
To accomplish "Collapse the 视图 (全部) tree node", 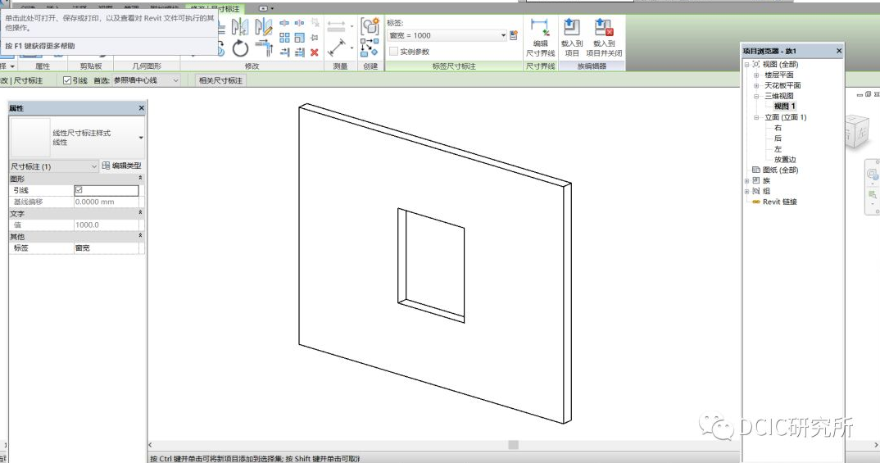I will (x=747, y=65).
